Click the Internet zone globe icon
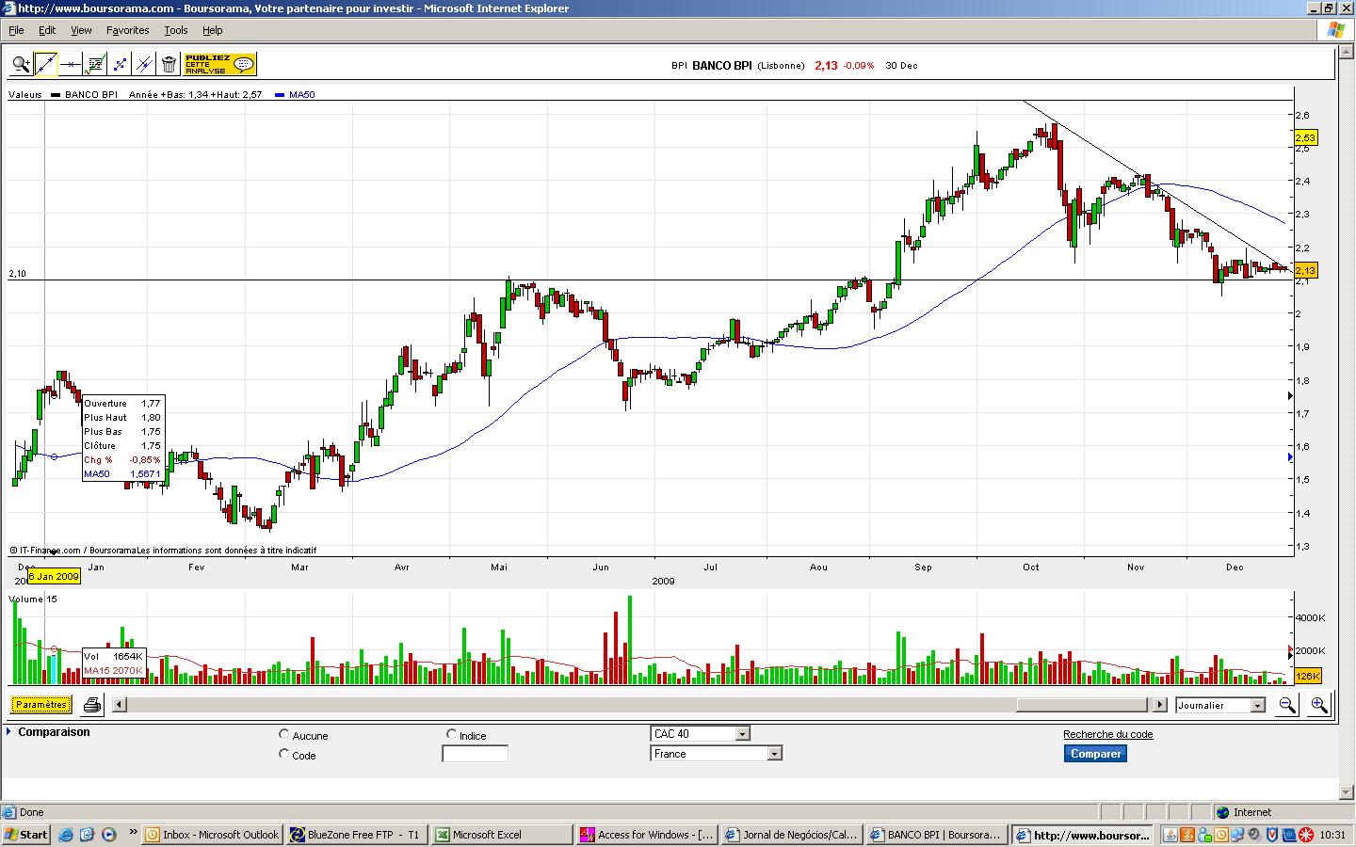 click(x=1222, y=812)
